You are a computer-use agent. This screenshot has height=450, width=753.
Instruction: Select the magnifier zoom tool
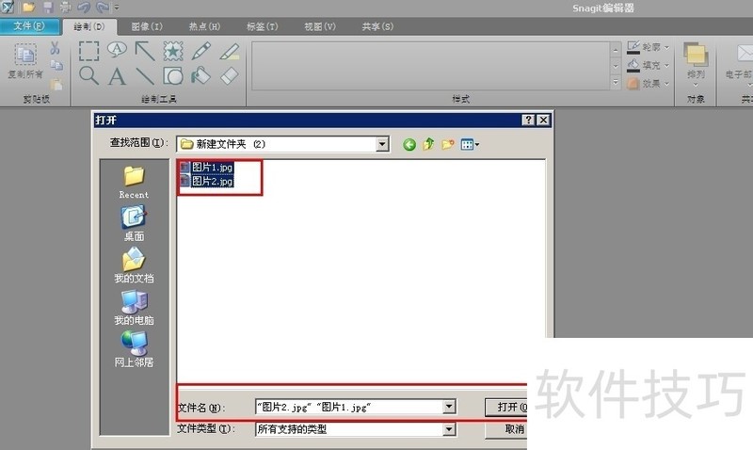coord(88,76)
